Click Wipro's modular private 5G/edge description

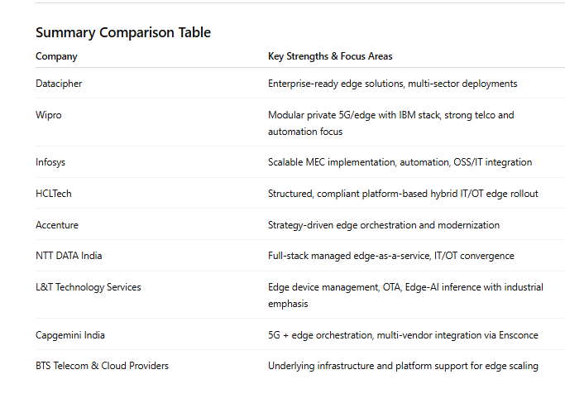pos(391,123)
